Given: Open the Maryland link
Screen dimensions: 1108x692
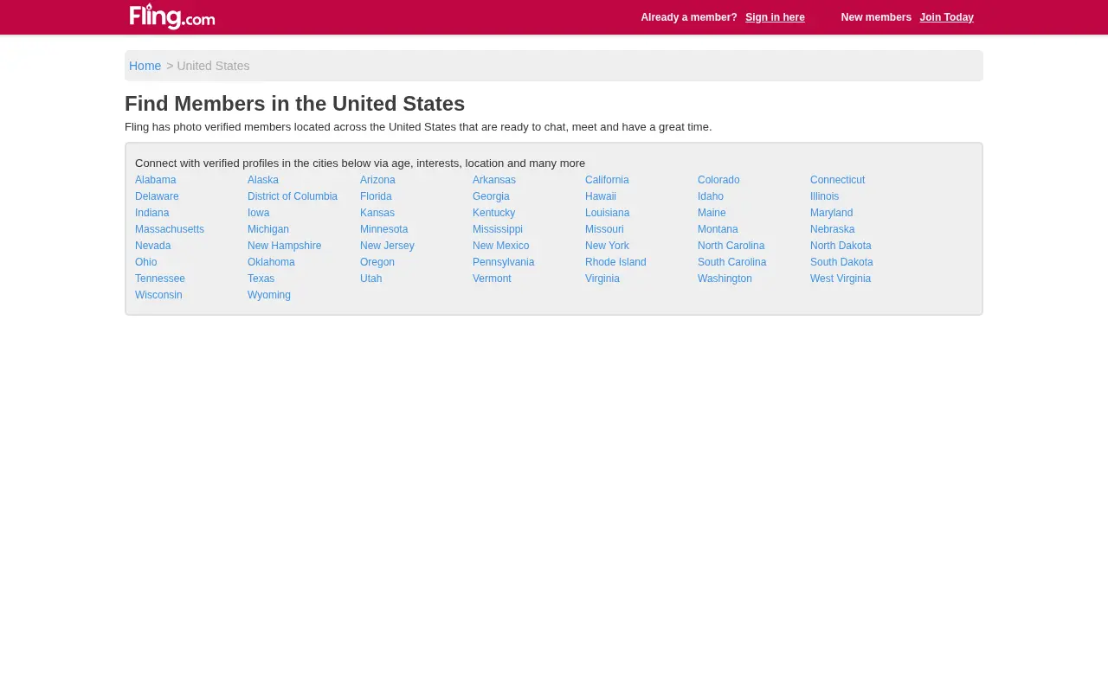Looking at the screenshot, I should (831, 213).
